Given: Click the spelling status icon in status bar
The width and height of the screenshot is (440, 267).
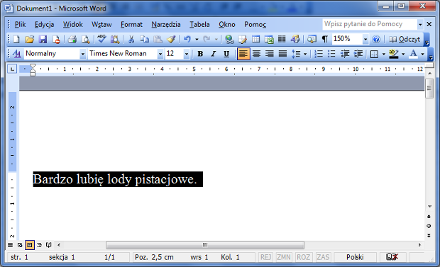Looking at the screenshot, I should pyautogui.click(x=392, y=256).
